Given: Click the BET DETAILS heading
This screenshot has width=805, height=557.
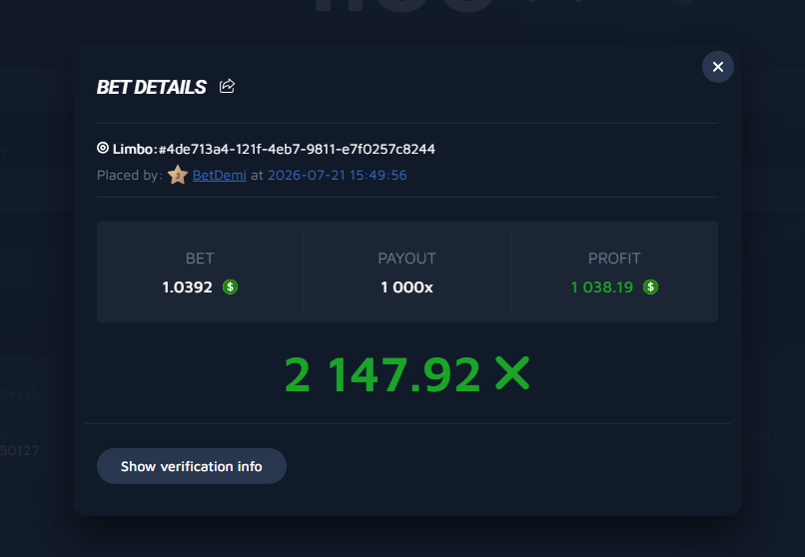Looking at the screenshot, I should click(x=152, y=87).
